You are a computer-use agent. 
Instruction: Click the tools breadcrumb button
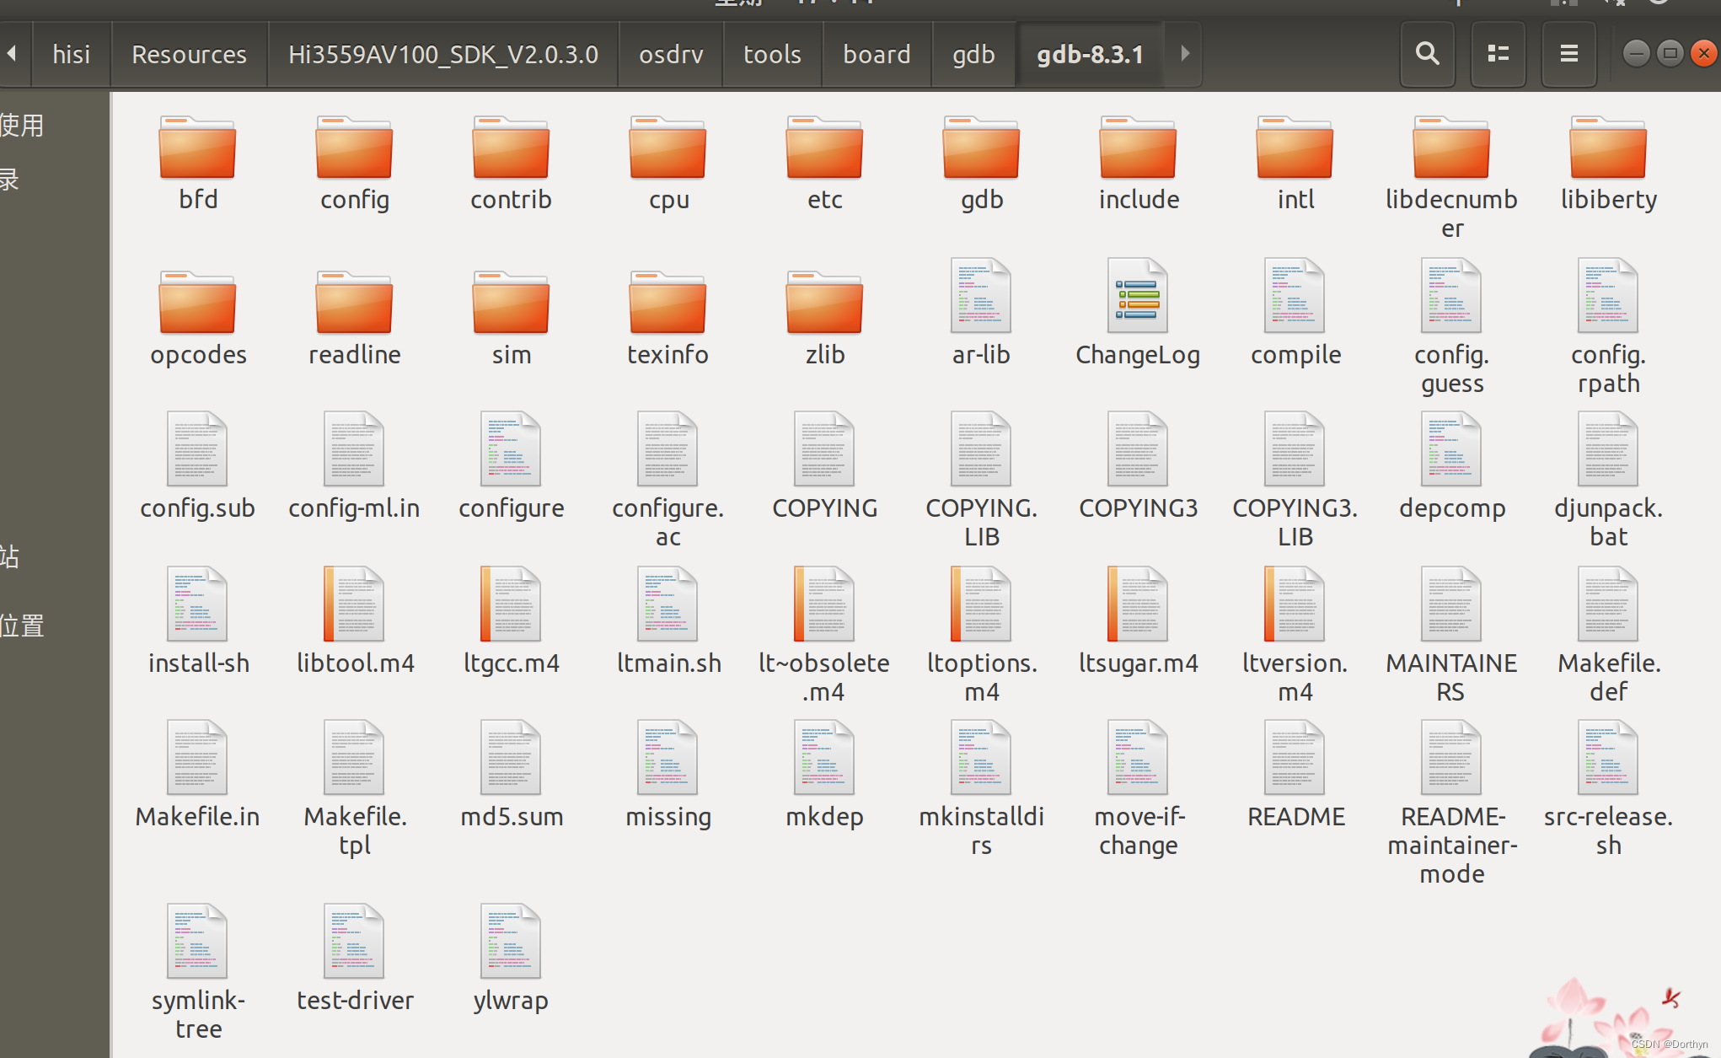click(771, 54)
